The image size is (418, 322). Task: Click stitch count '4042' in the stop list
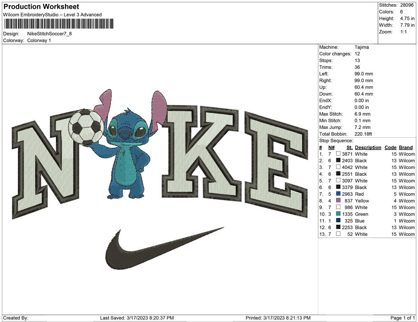click(x=347, y=167)
